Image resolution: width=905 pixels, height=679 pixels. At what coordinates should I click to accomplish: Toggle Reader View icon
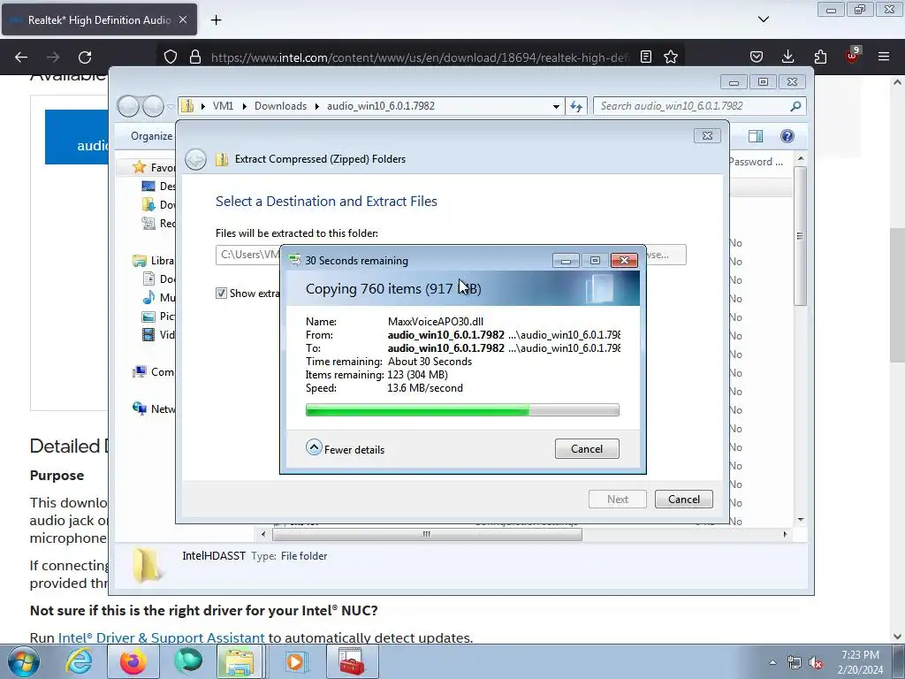tap(646, 57)
